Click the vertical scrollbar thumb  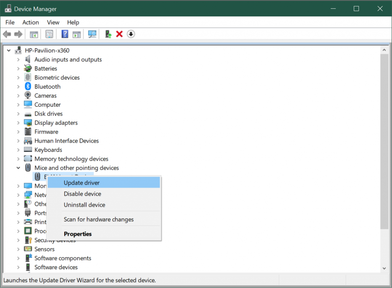384,142
